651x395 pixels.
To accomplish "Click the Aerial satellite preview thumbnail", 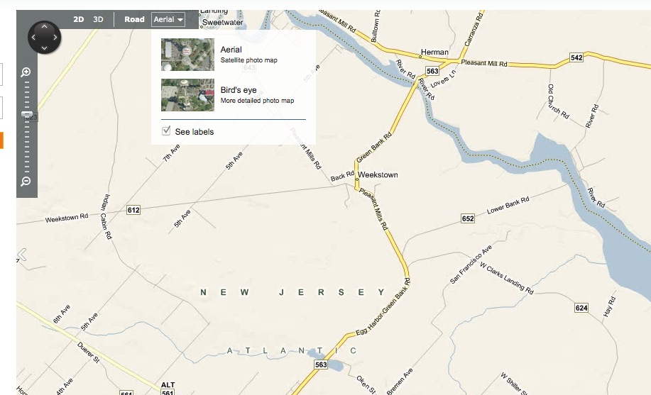I will [187, 55].
